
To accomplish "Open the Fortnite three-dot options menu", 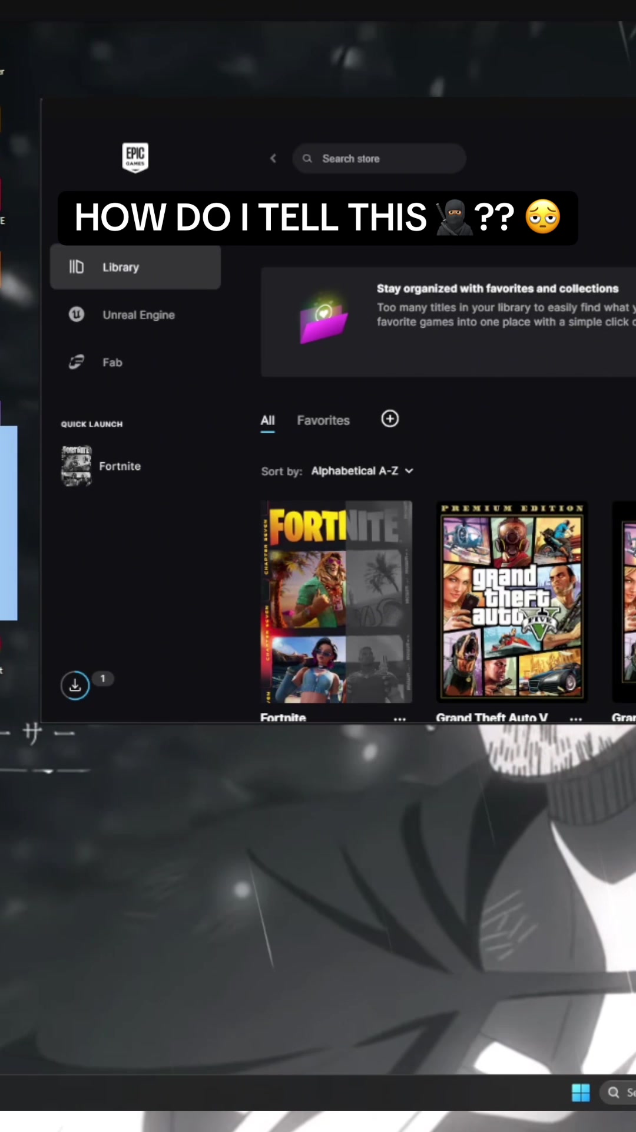I will click(400, 719).
